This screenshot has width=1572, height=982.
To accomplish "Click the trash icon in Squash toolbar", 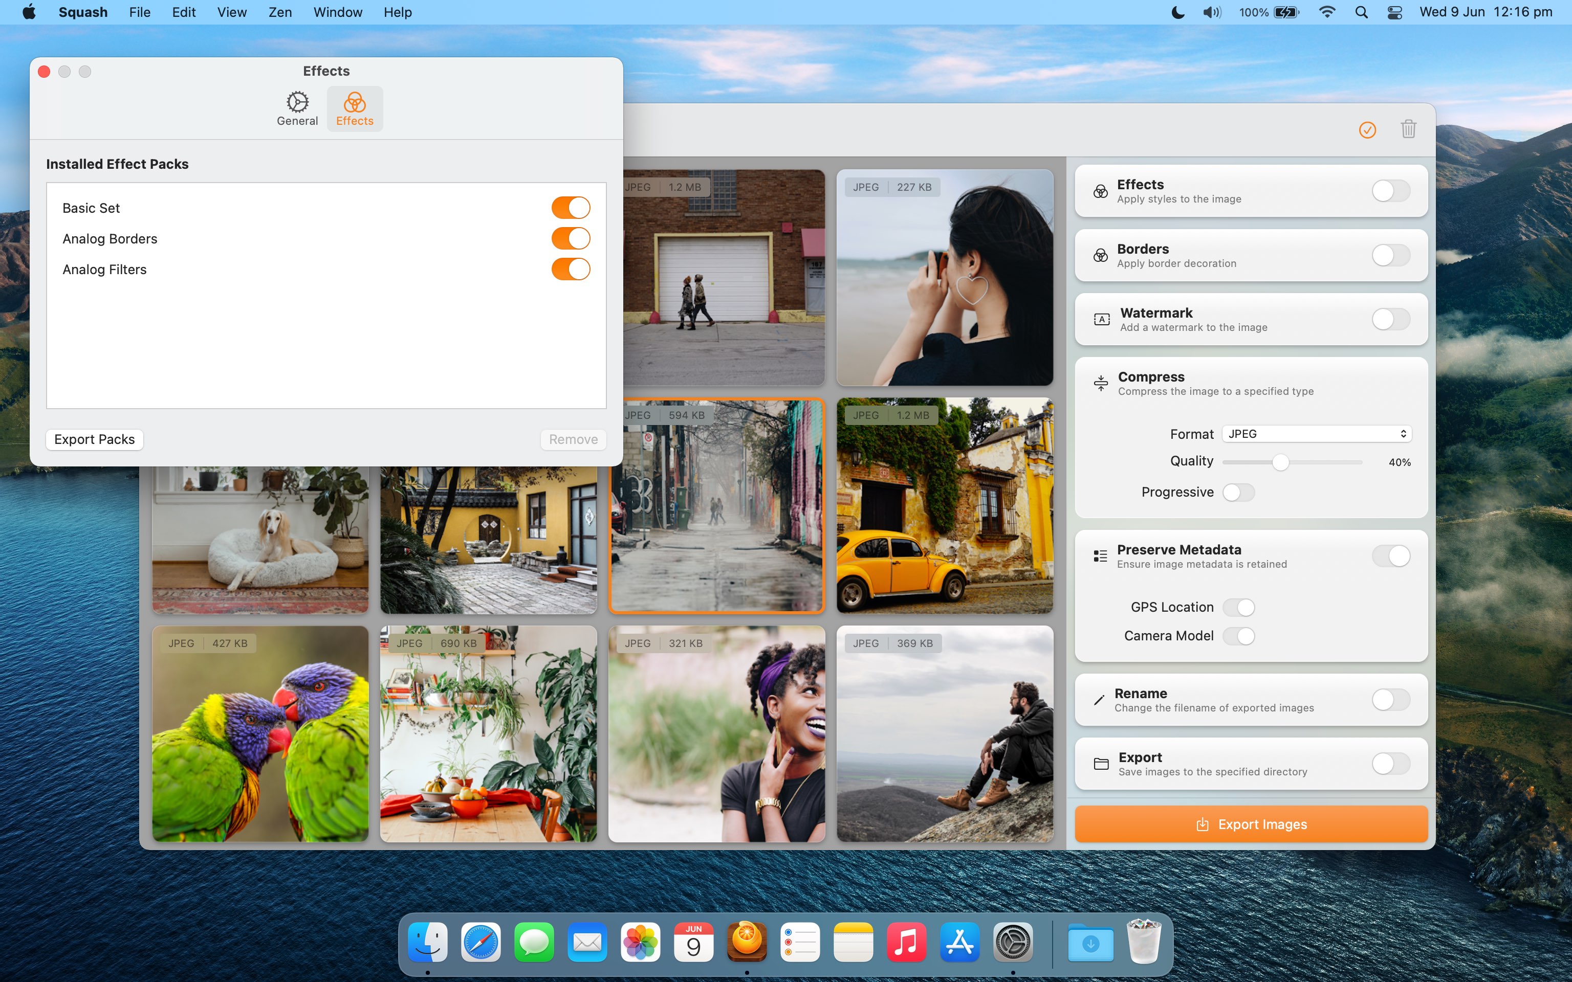I will pyautogui.click(x=1408, y=129).
